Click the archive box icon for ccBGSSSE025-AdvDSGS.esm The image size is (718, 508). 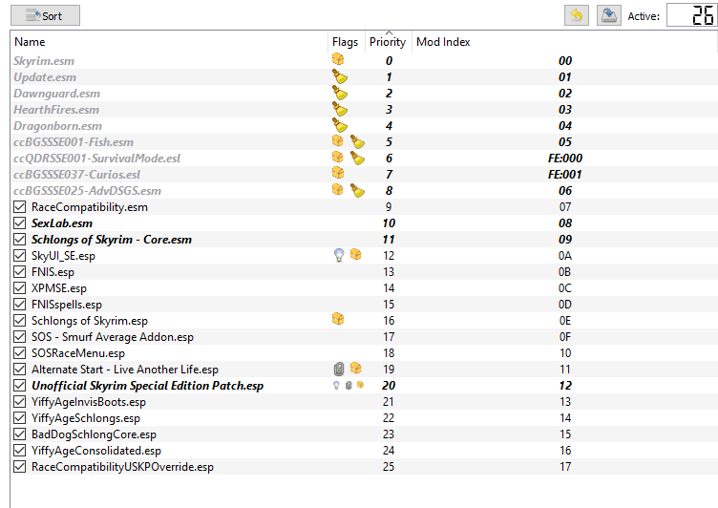(x=338, y=189)
